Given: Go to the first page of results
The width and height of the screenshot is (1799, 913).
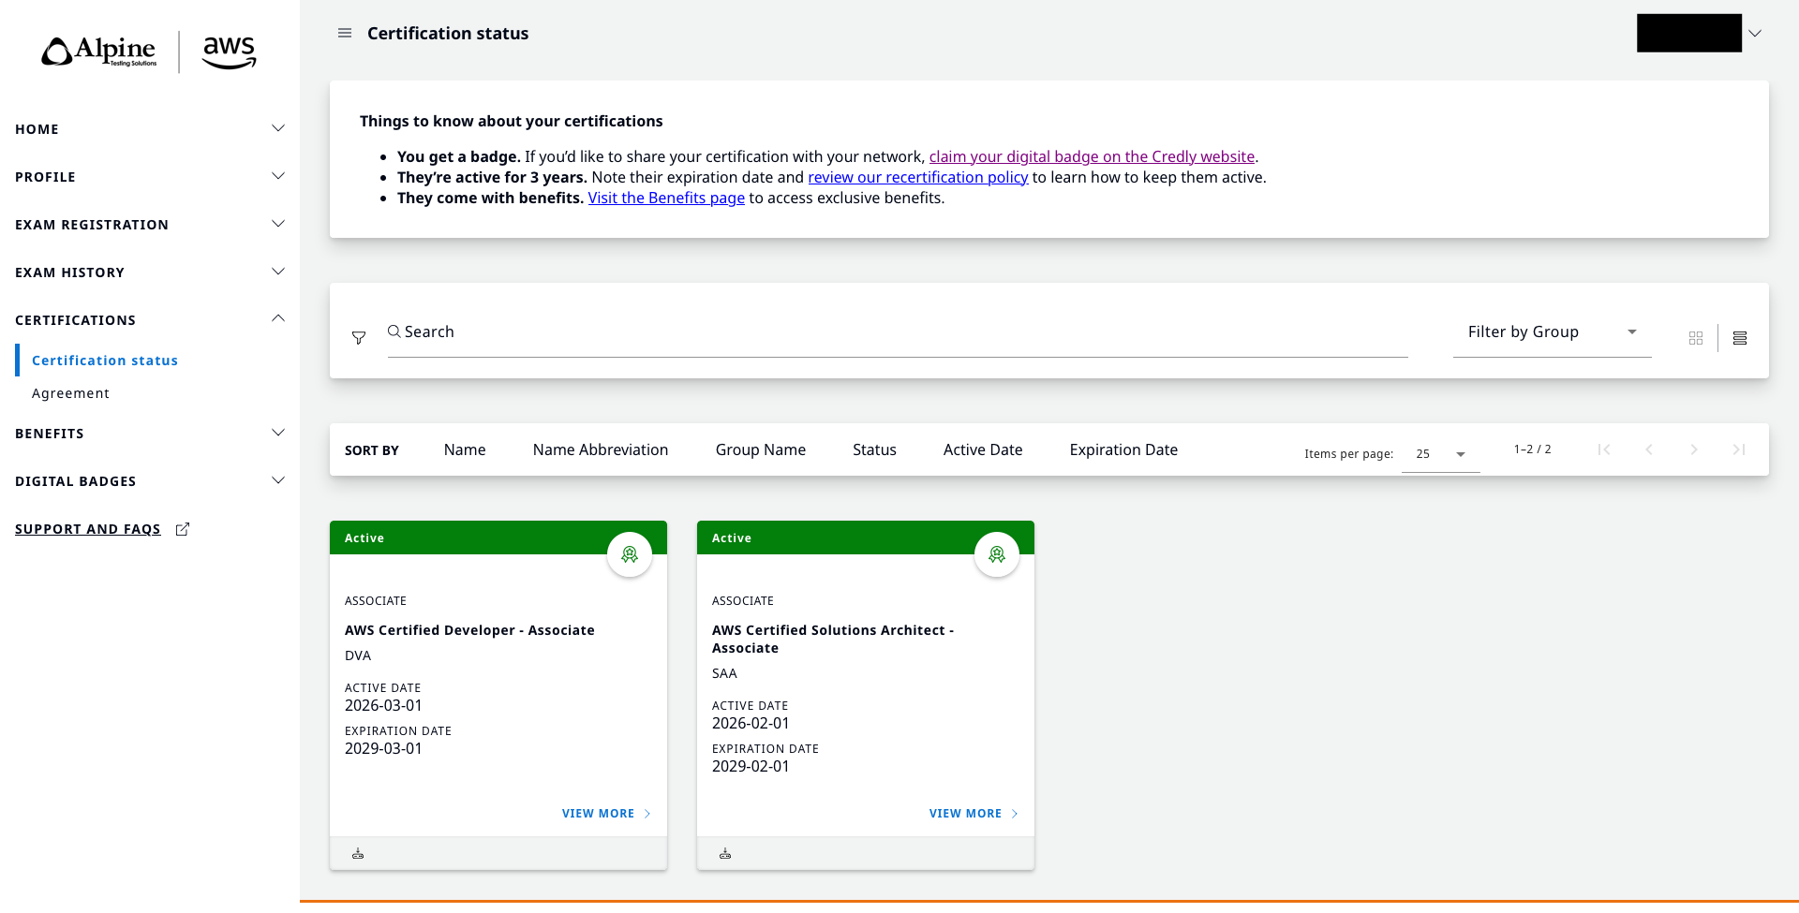Looking at the screenshot, I should tap(1604, 449).
